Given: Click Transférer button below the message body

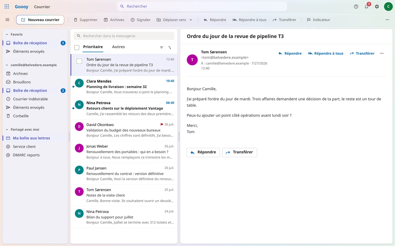Looking at the screenshot, I should coord(239,152).
